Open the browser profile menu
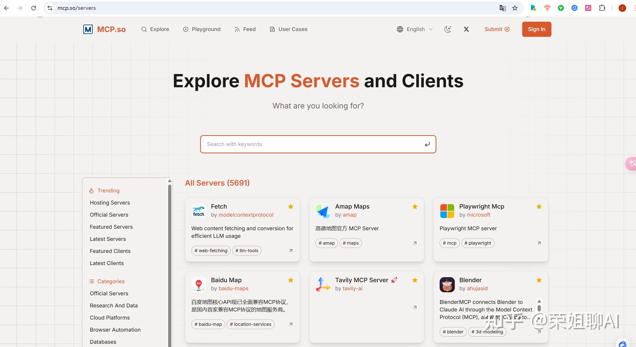The image size is (636, 347). pyautogui.click(x=622, y=8)
